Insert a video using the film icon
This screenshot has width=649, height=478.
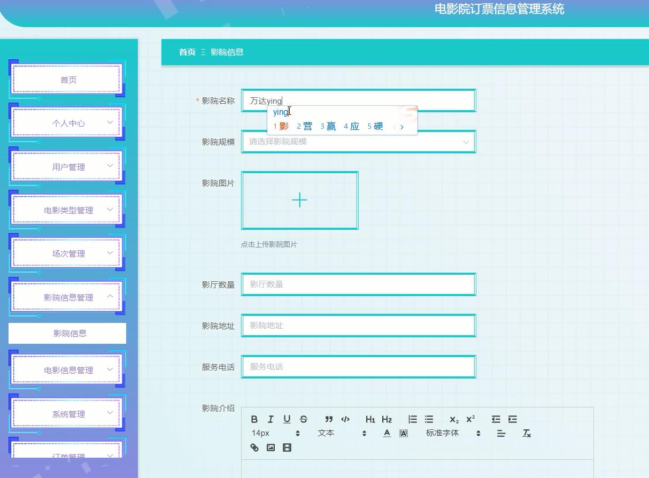pyautogui.click(x=287, y=448)
